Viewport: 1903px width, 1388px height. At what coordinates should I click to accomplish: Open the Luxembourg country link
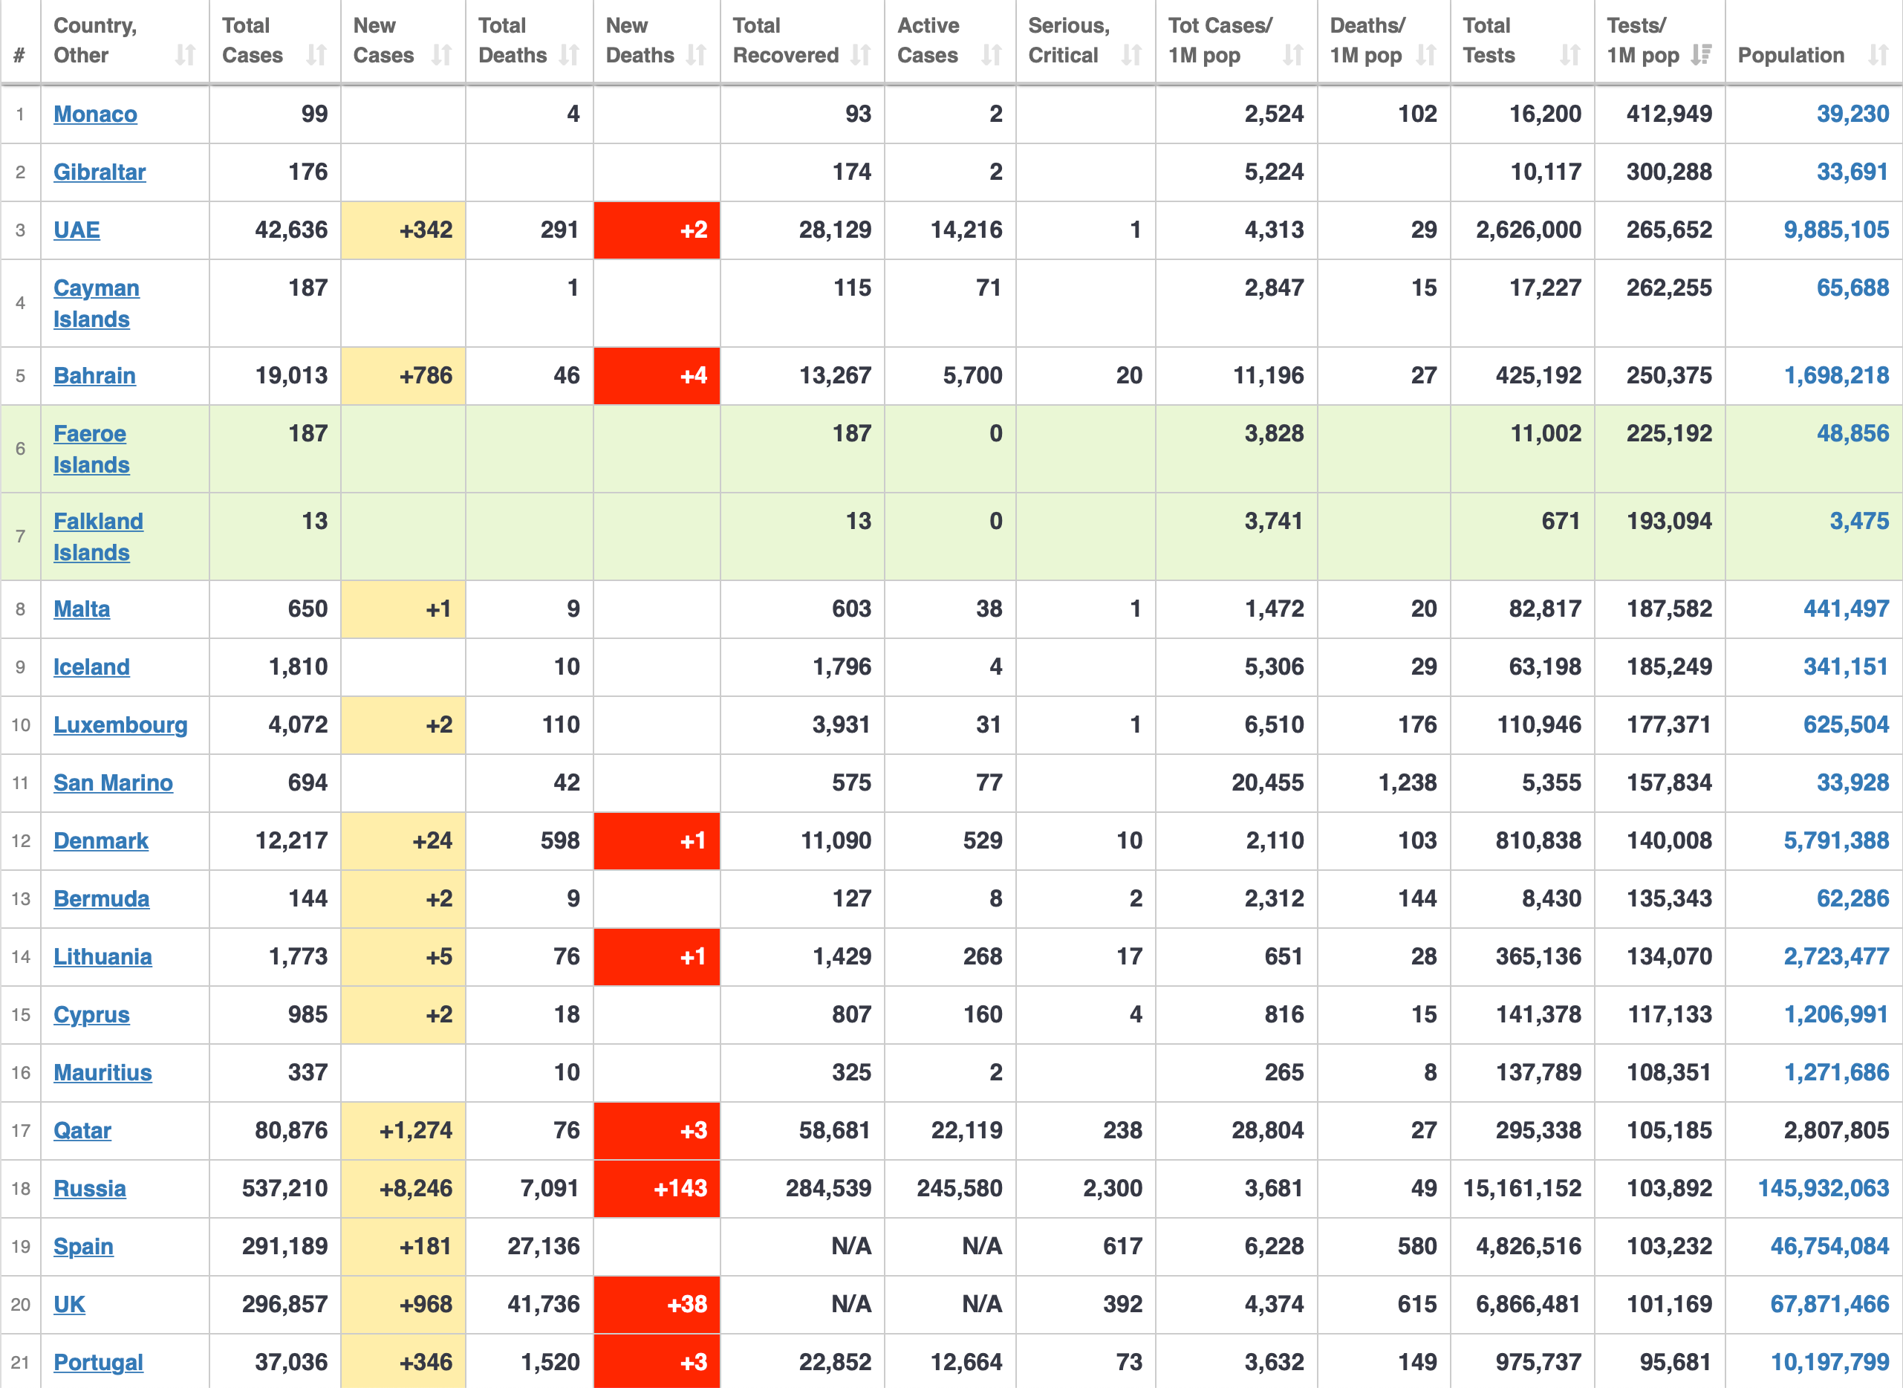tap(121, 725)
